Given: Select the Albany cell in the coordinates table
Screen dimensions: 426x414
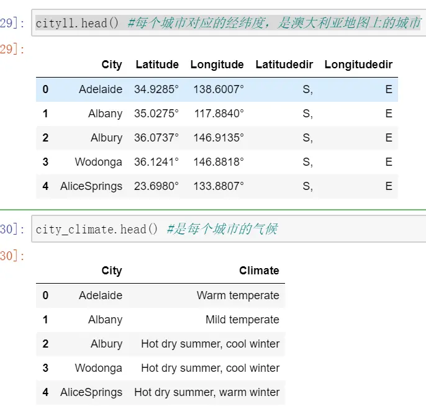Looking at the screenshot, I should point(105,114).
